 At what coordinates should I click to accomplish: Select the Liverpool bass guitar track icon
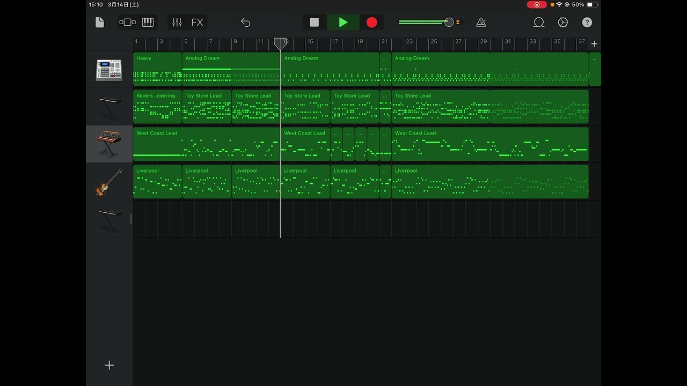pyautogui.click(x=109, y=182)
